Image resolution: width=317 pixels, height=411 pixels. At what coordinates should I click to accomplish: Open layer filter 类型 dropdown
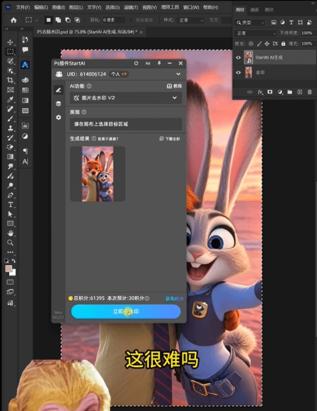click(250, 23)
